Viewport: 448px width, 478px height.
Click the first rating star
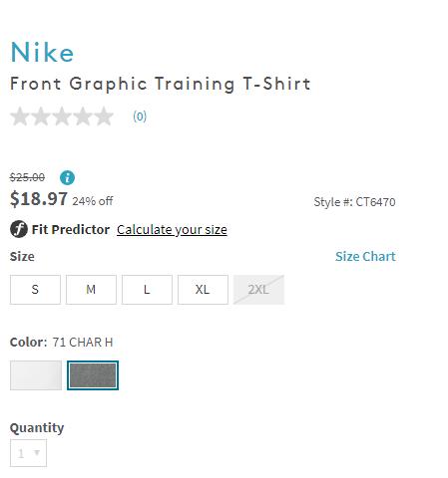(20, 117)
